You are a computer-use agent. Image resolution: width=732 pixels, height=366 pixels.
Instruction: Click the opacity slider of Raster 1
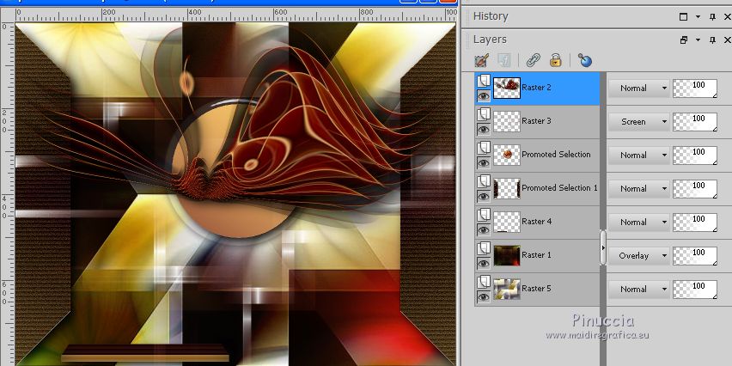(695, 256)
